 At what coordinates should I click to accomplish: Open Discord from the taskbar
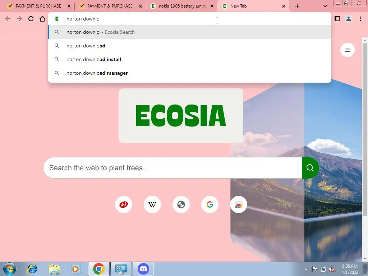coord(143,269)
